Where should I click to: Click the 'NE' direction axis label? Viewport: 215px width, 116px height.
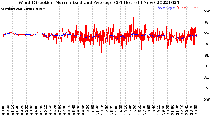pyautogui.click(x=207, y=77)
